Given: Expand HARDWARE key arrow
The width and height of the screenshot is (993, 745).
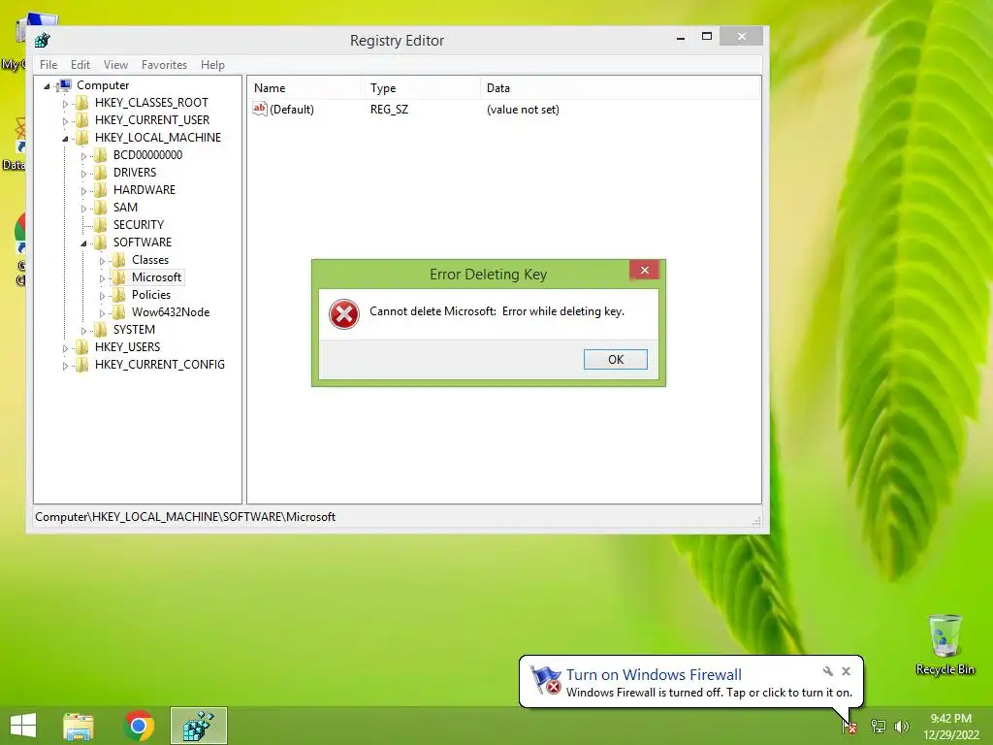Looking at the screenshot, I should pos(83,191).
